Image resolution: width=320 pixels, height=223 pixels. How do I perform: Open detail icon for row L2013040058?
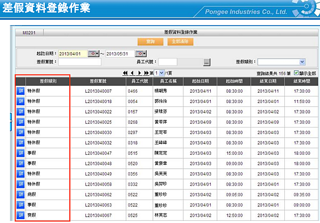[21, 184]
